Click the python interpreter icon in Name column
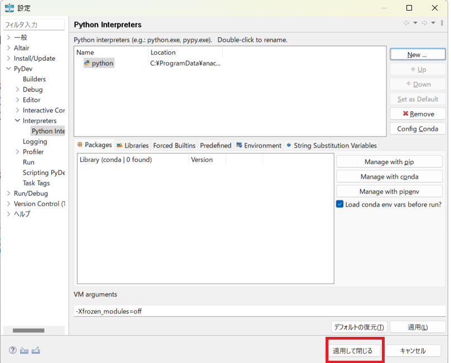The width and height of the screenshot is (451, 363). [x=87, y=63]
